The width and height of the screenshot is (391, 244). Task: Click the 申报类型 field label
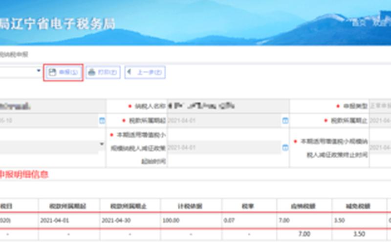[x=355, y=106]
